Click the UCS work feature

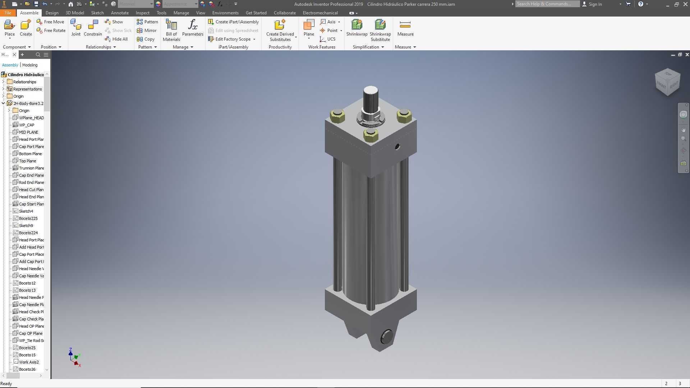pyautogui.click(x=327, y=39)
